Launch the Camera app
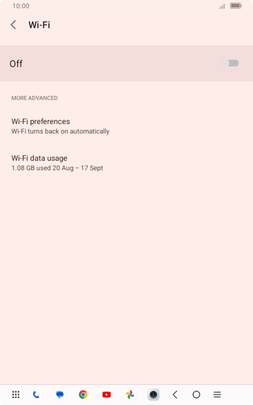Screen dimensions: 253x405 point(153,395)
